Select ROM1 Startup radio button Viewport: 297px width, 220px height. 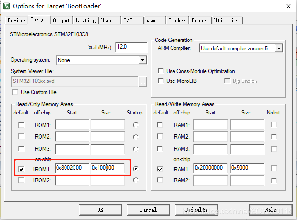(135, 125)
